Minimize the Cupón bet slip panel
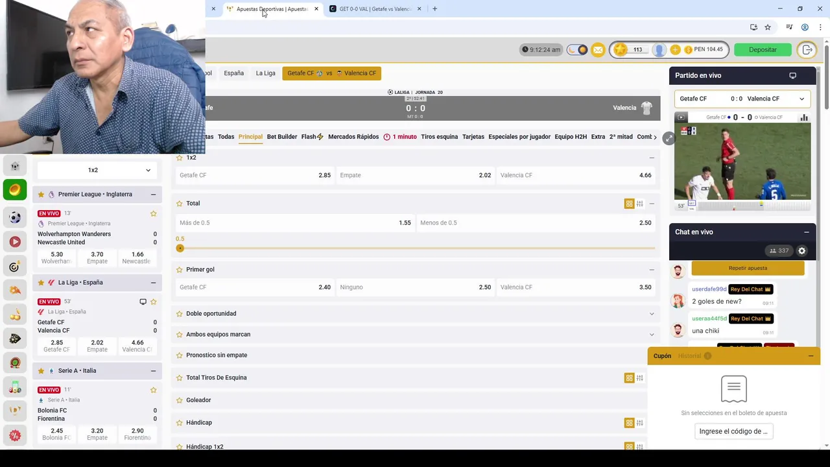This screenshot has width=830, height=467. [x=811, y=356]
